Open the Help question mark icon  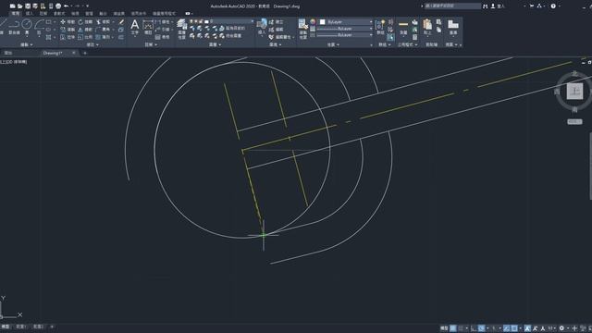[553, 6]
